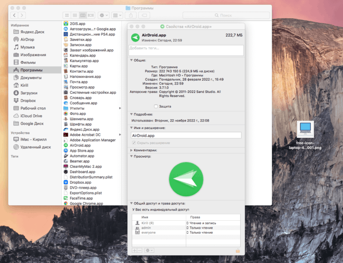Toggle the Защита checkbox
The image size is (343, 263).
(x=156, y=106)
